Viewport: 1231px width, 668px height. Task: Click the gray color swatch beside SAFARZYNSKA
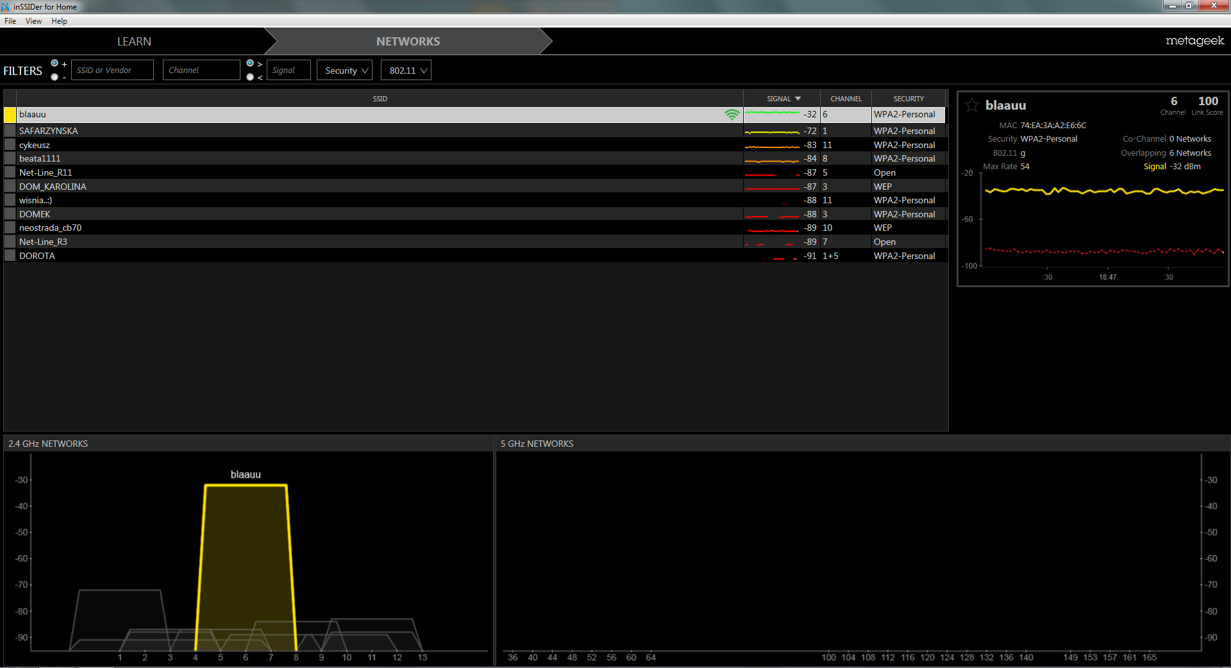point(10,131)
